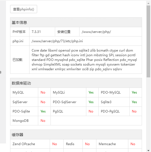Click the PgSQL No status
151x152 pixels.
click(x=91, y=111)
